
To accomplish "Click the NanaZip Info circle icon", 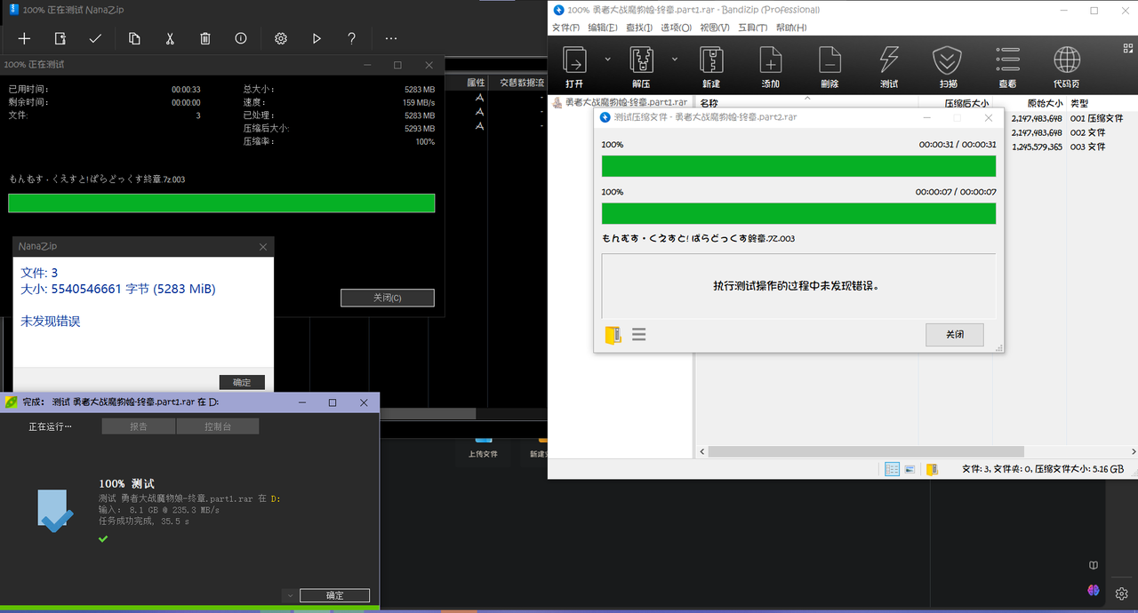I will click(x=241, y=39).
